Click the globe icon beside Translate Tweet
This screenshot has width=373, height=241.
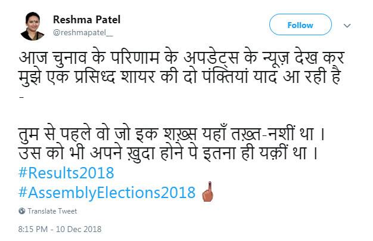(x=22, y=211)
